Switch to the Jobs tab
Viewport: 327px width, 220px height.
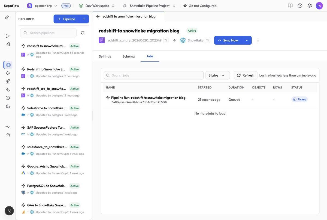coord(150,56)
